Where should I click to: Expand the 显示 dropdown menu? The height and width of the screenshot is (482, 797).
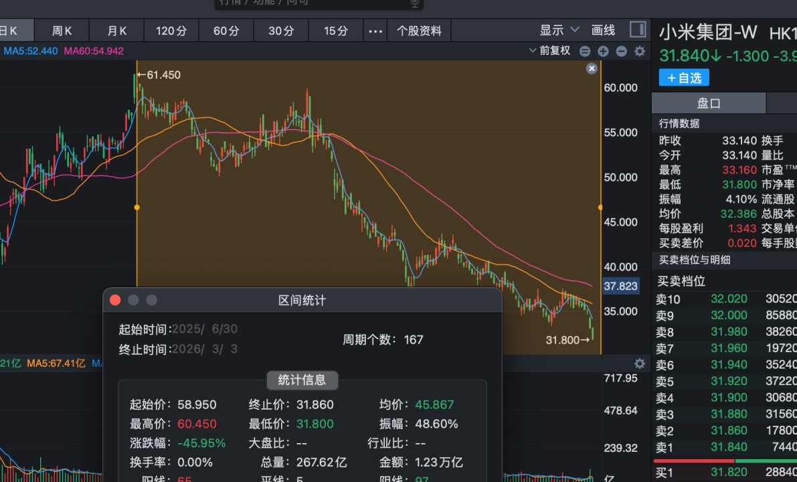click(x=559, y=30)
